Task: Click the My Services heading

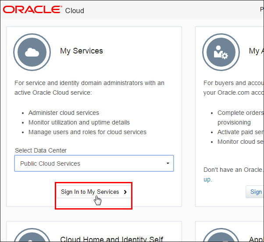Action: click(82, 51)
